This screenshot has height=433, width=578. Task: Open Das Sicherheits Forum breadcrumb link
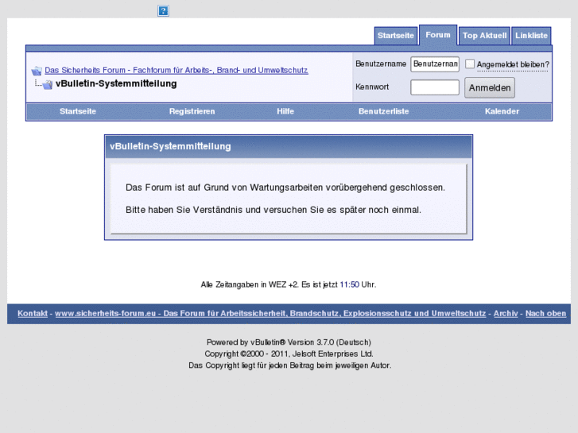tap(177, 70)
